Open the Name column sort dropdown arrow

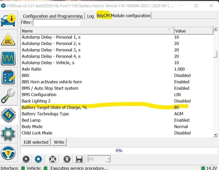tap(170, 31)
